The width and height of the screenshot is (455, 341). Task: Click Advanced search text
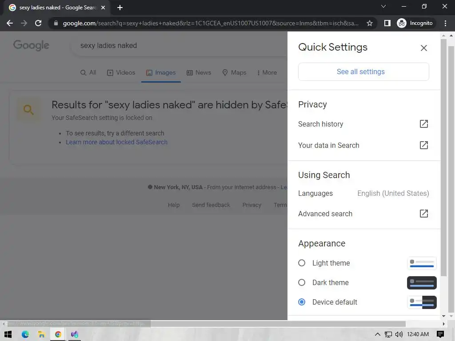click(x=325, y=214)
